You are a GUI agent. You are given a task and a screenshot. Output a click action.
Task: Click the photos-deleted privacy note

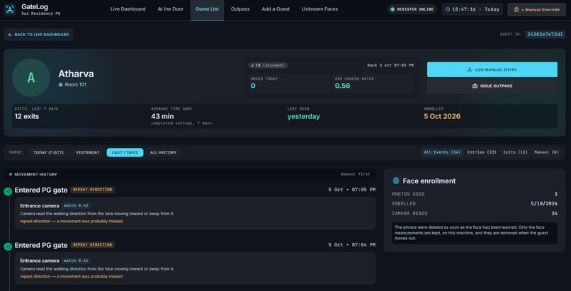475,233
